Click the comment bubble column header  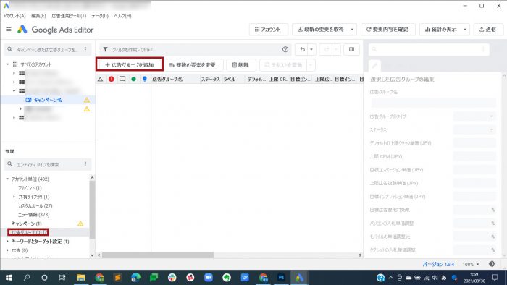(x=122, y=79)
